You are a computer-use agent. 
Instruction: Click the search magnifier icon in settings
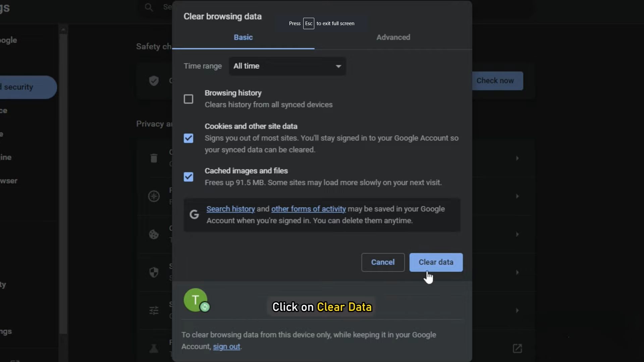[149, 7]
